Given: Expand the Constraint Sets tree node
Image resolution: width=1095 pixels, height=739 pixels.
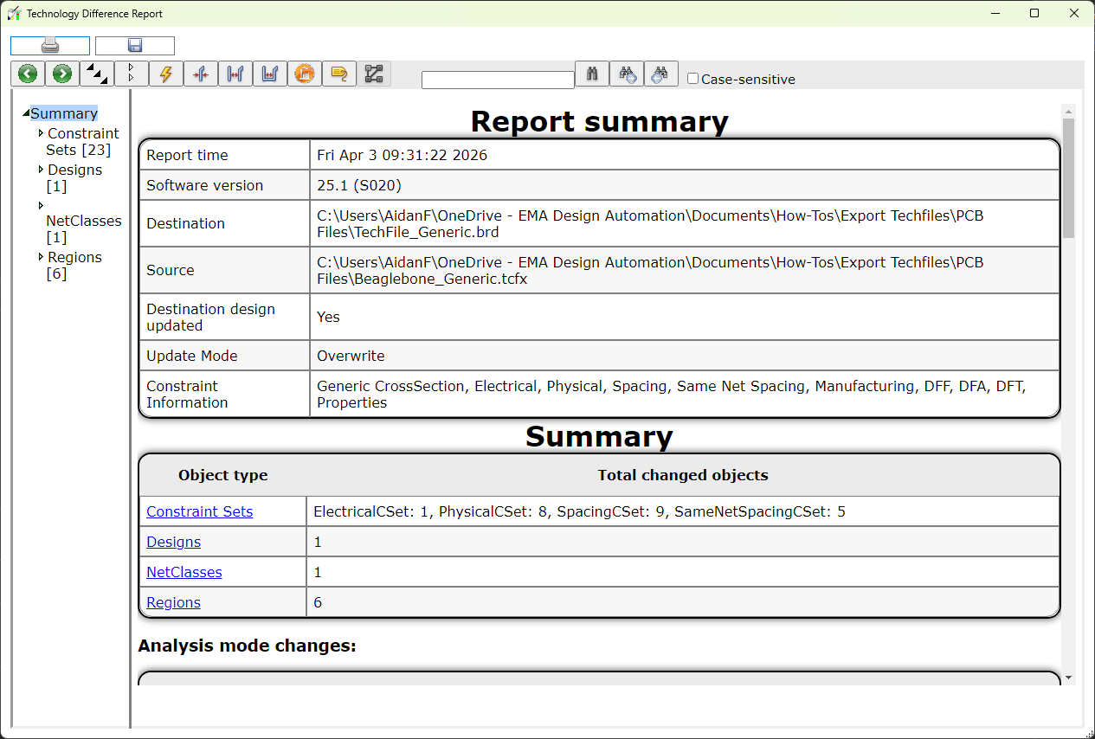Looking at the screenshot, I should click(41, 133).
